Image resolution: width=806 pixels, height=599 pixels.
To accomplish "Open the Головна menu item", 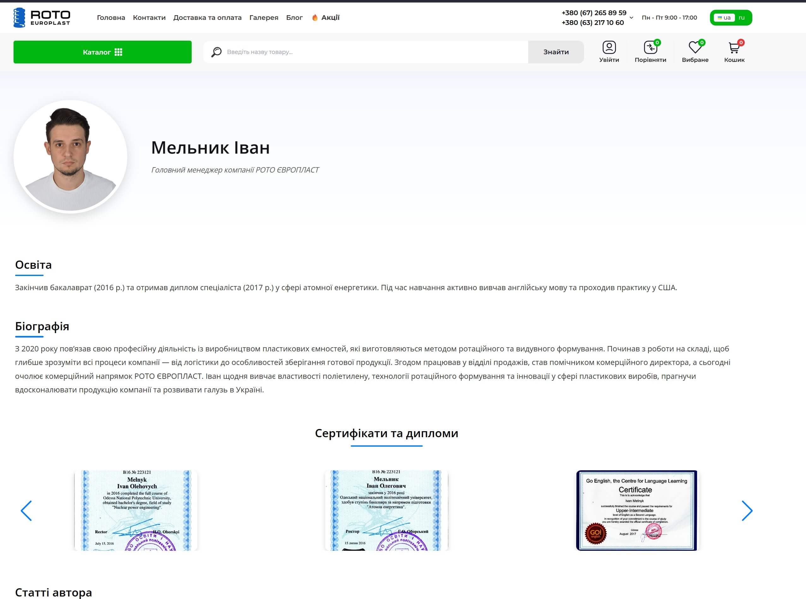I will coord(111,17).
